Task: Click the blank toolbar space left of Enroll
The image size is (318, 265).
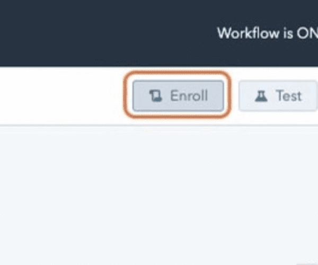Action: point(61,96)
